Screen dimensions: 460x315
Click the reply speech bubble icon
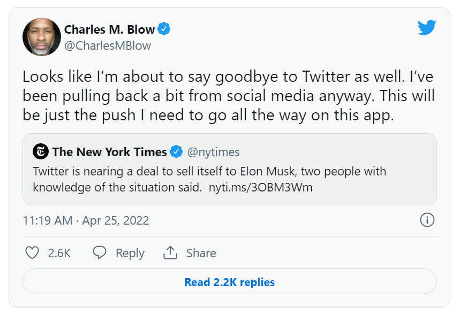click(100, 253)
